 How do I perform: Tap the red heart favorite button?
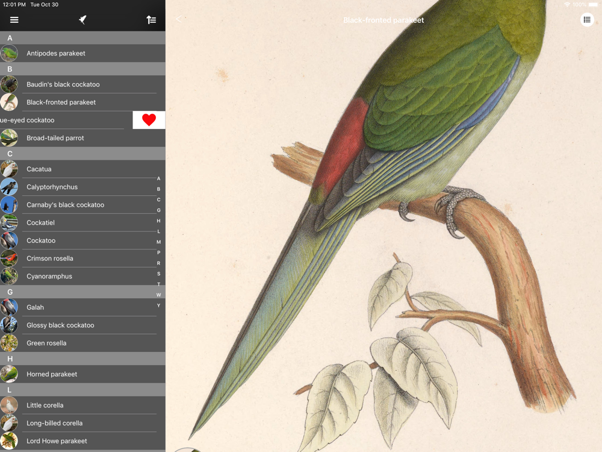click(149, 120)
